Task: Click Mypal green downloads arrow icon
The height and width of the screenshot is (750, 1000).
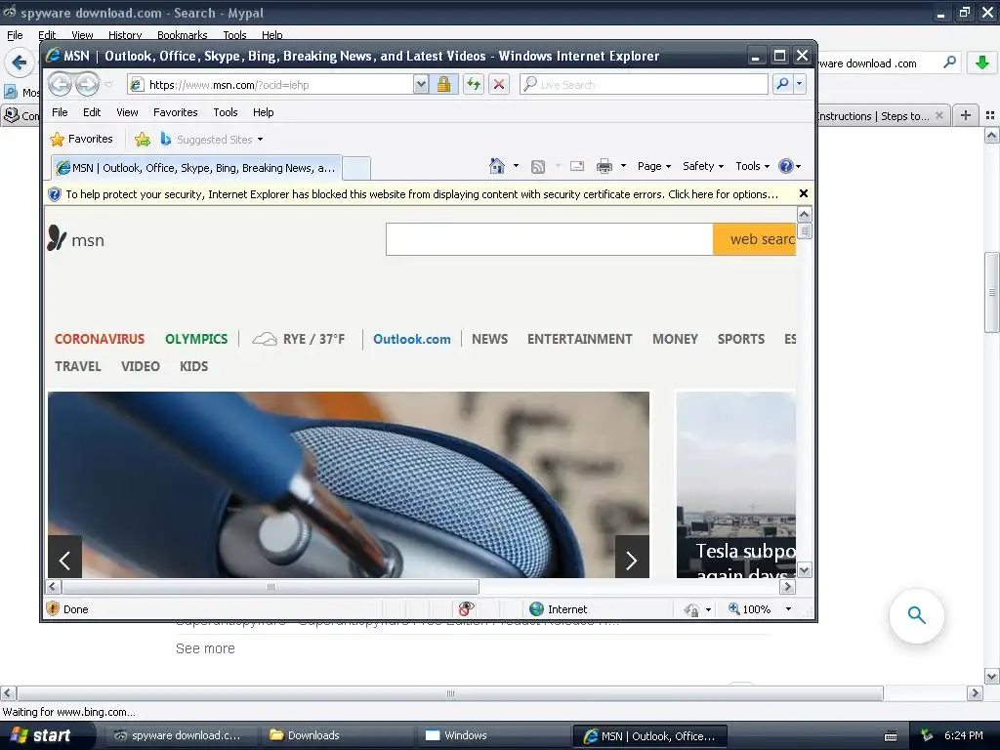Action: coord(982,62)
